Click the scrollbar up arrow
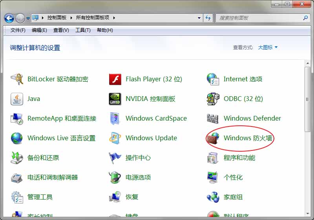The width and height of the screenshot is (314, 220). 308,63
